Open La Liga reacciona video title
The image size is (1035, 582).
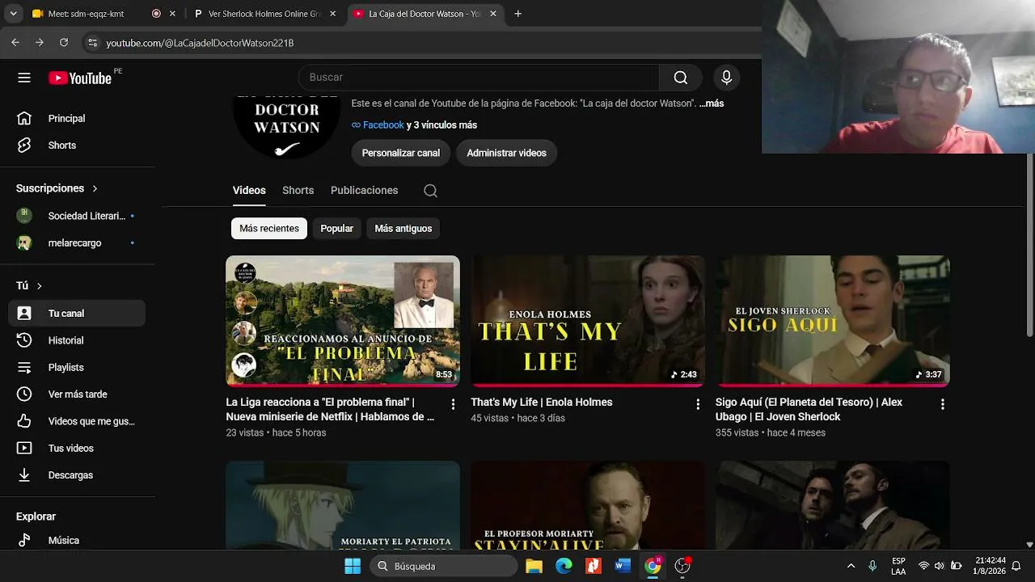[x=330, y=409]
